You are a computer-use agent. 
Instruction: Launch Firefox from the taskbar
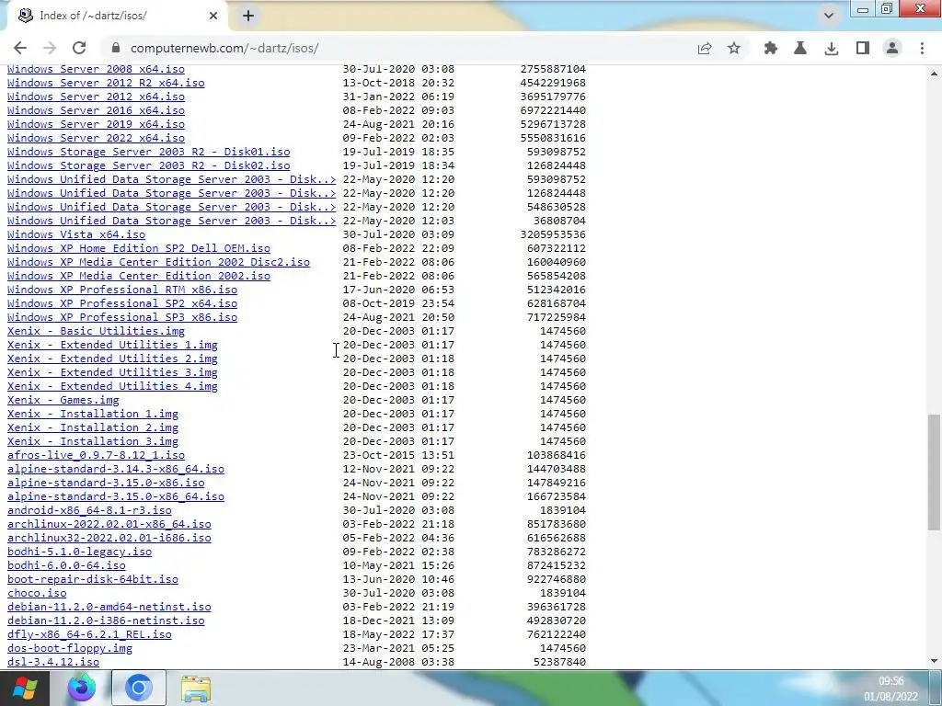82,688
